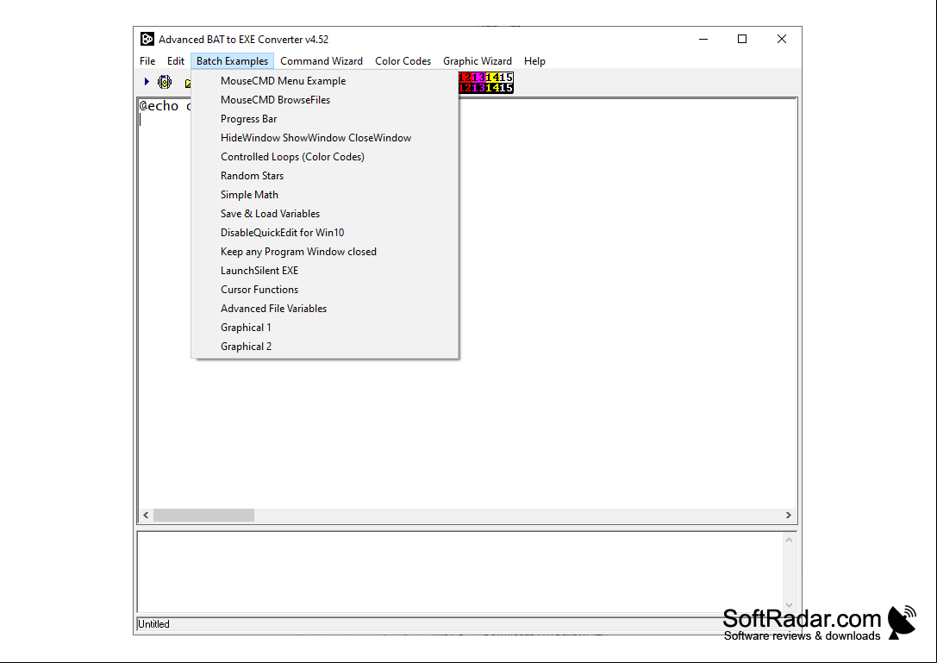Select Controlled Loops (Color Codes)
The image size is (937, 663).
coord(325,157)
